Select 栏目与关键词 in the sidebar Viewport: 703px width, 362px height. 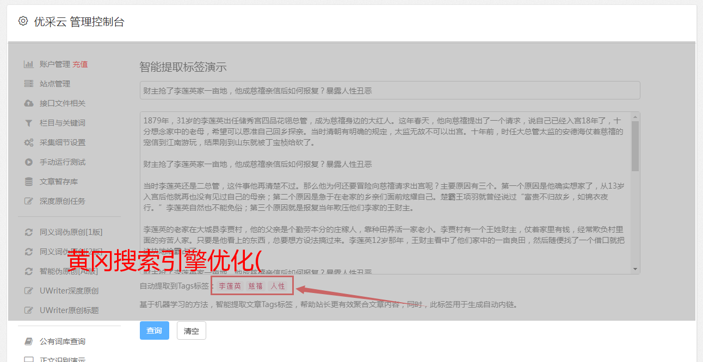63,123
